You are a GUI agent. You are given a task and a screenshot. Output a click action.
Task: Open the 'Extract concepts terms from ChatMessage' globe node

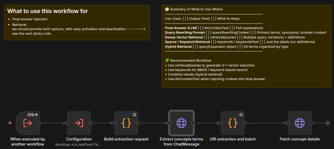[181, 123]
